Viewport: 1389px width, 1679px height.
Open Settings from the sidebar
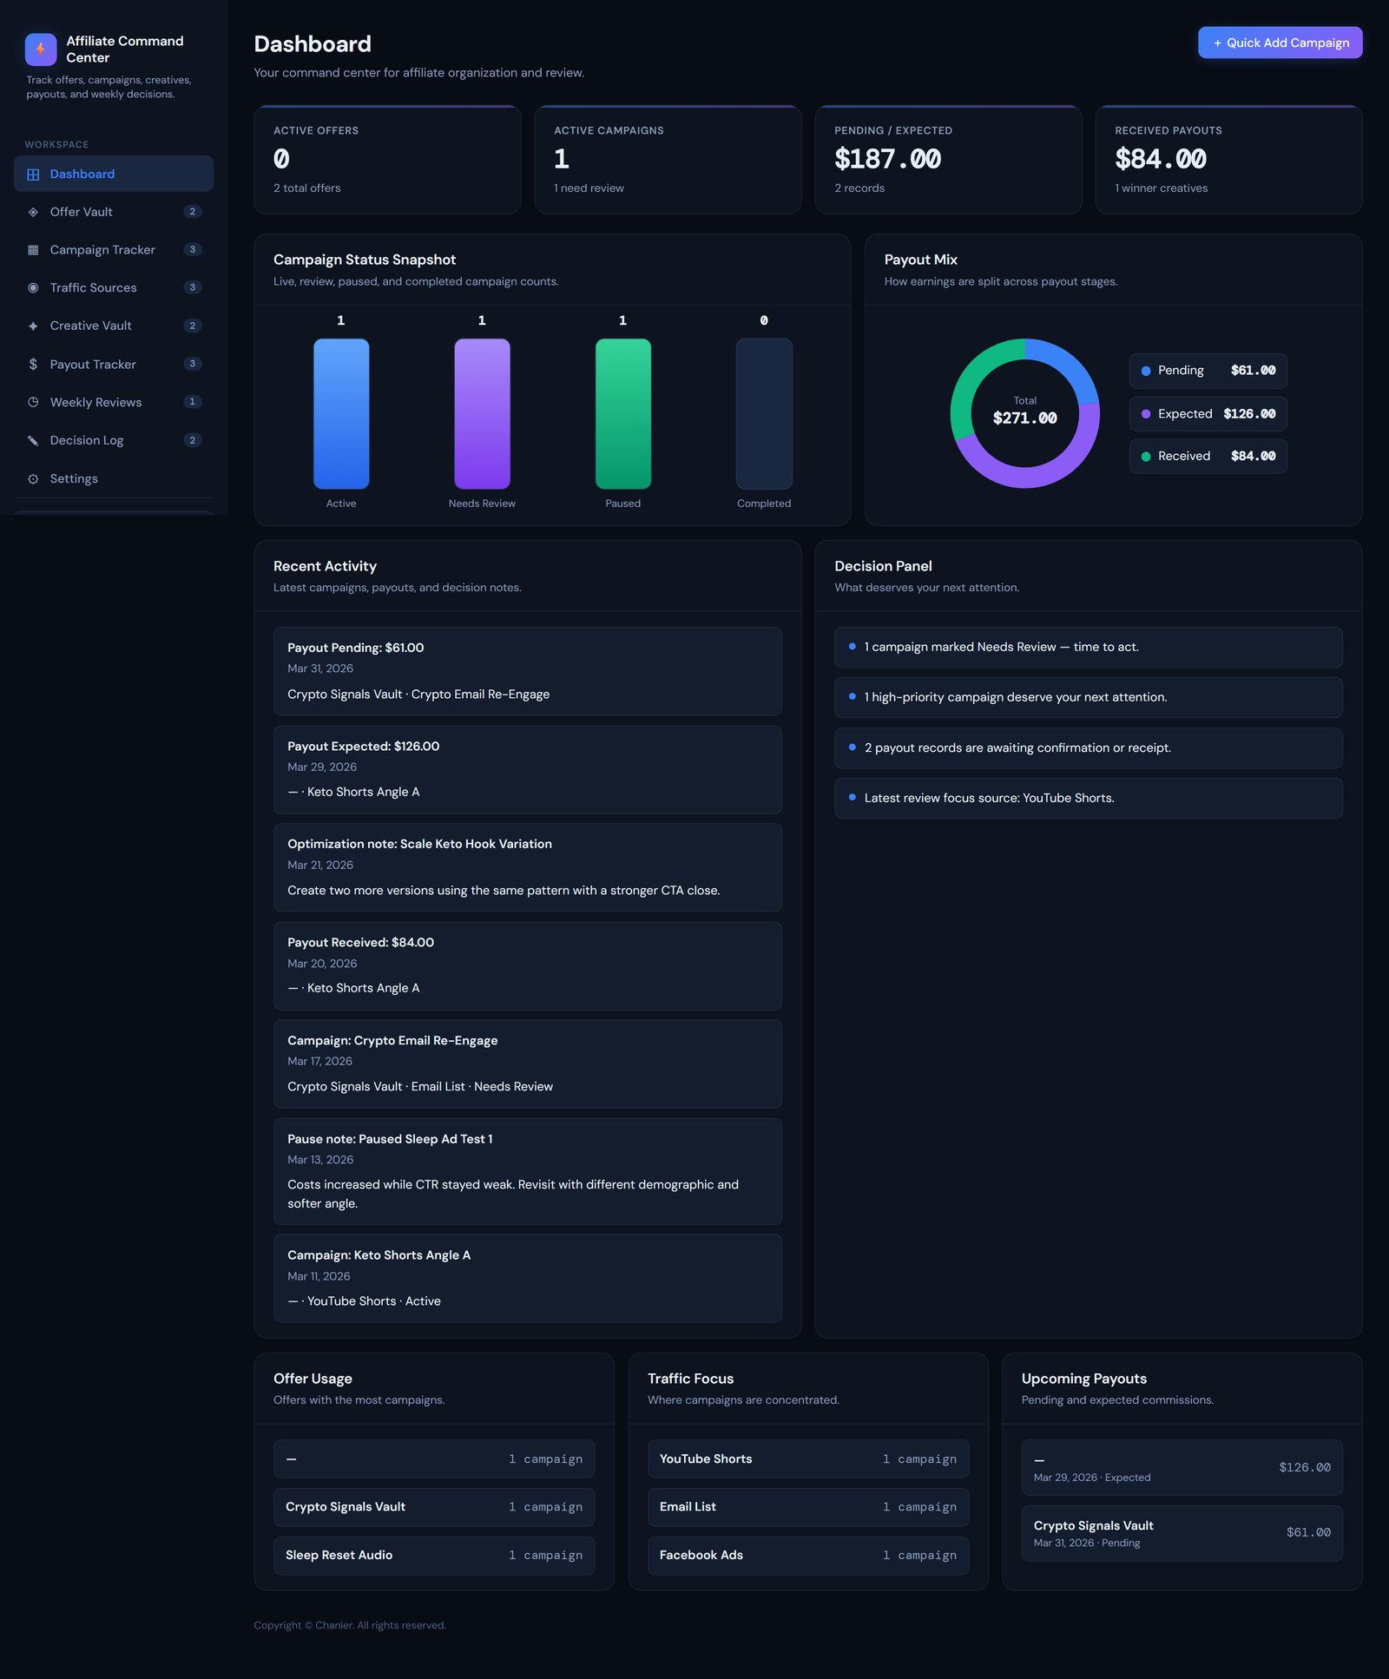(x=114, y=478)
